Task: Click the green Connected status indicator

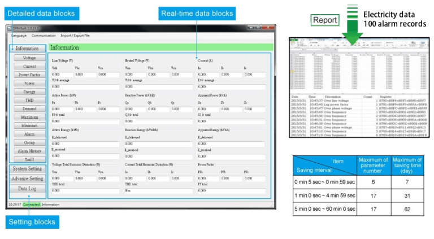Action: pyautogui.click(x=32, y=205)
